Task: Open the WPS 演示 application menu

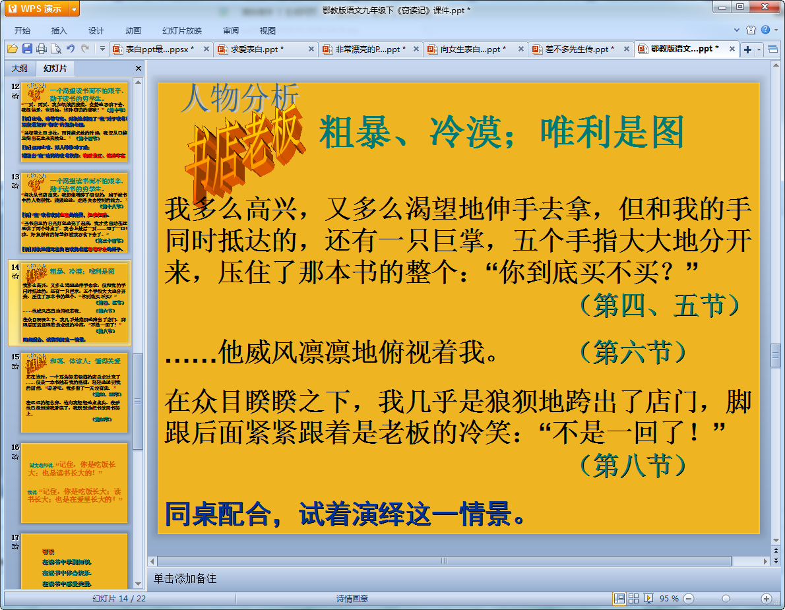Action: pyautogui.click(x=36, y=9)
